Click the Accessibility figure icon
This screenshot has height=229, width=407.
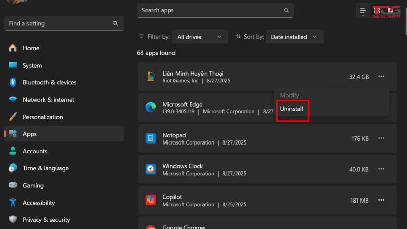[x=12, y=202]
